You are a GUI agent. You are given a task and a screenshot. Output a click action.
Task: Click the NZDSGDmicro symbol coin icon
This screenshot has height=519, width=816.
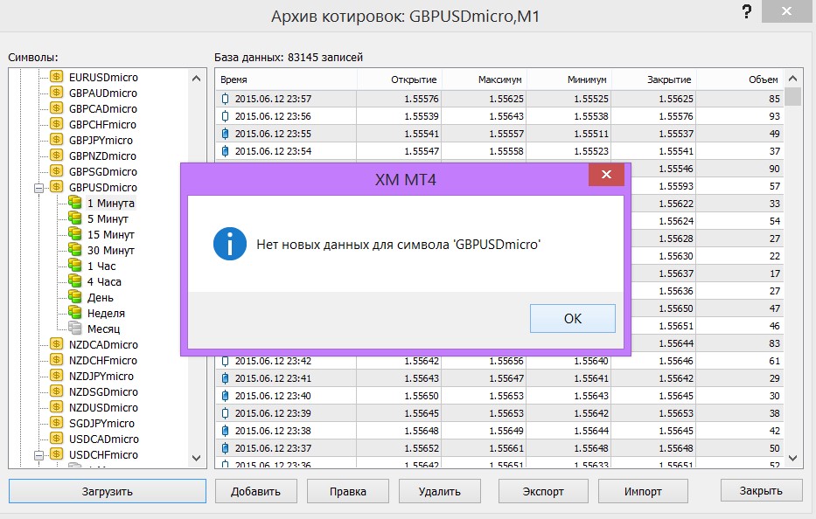[x=56, y=391]
